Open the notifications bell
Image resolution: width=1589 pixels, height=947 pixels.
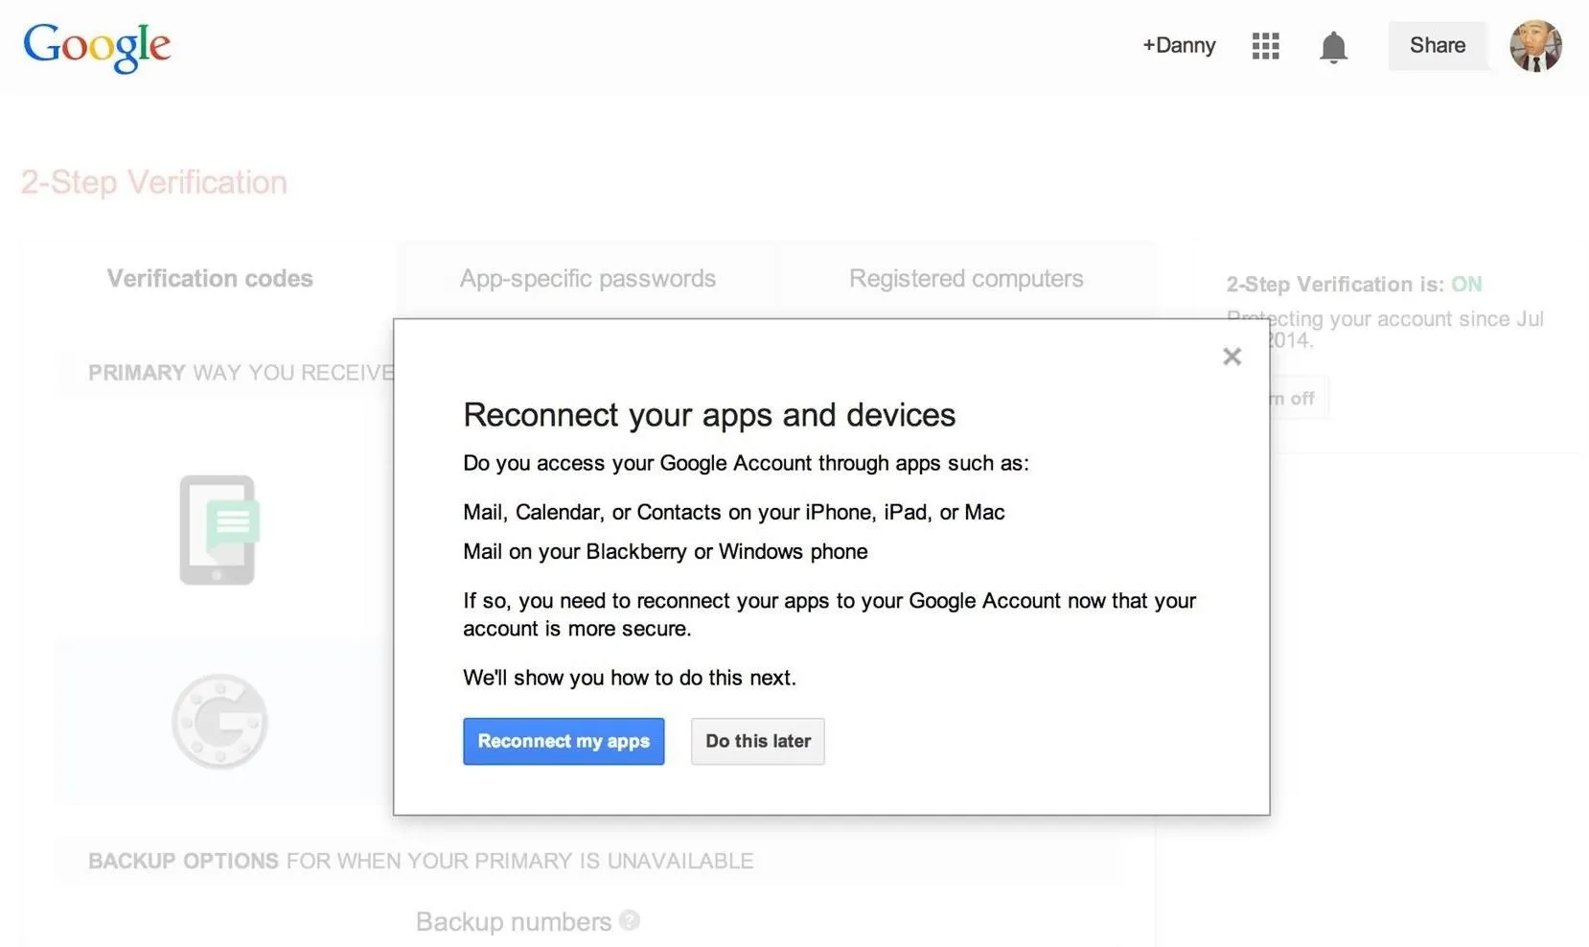(1333, 47)
